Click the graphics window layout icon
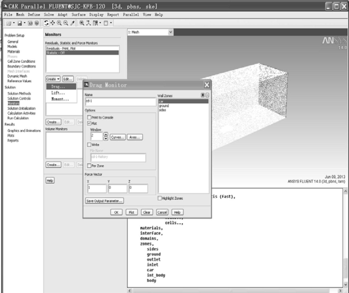Screen dimensions: 349x293 [106, 23]
